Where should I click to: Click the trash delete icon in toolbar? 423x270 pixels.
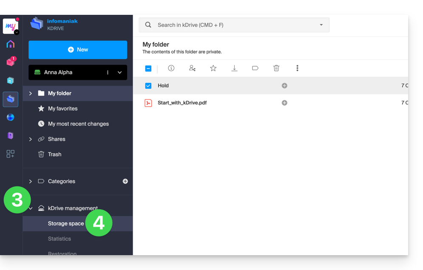point(276,68)
